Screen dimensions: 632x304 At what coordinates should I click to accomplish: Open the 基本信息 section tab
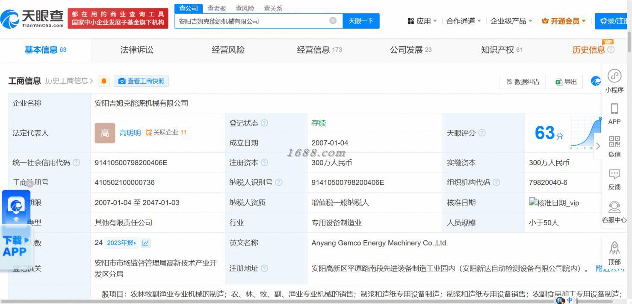45,50
